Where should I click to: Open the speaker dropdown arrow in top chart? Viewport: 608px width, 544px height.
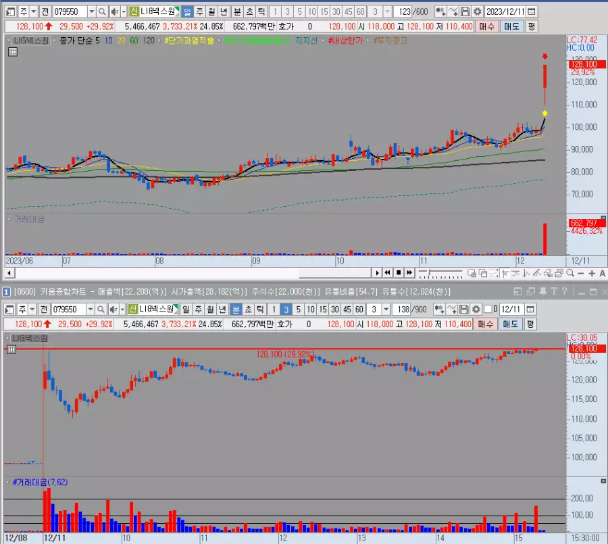(x=124, y=11)
